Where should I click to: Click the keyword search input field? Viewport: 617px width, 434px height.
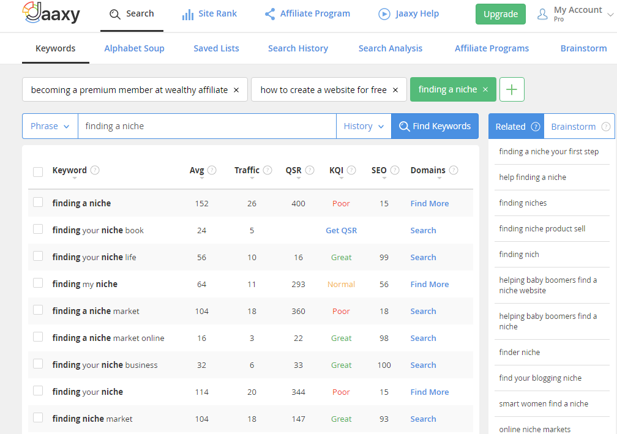pyautogui.click(x=207, y=126)
